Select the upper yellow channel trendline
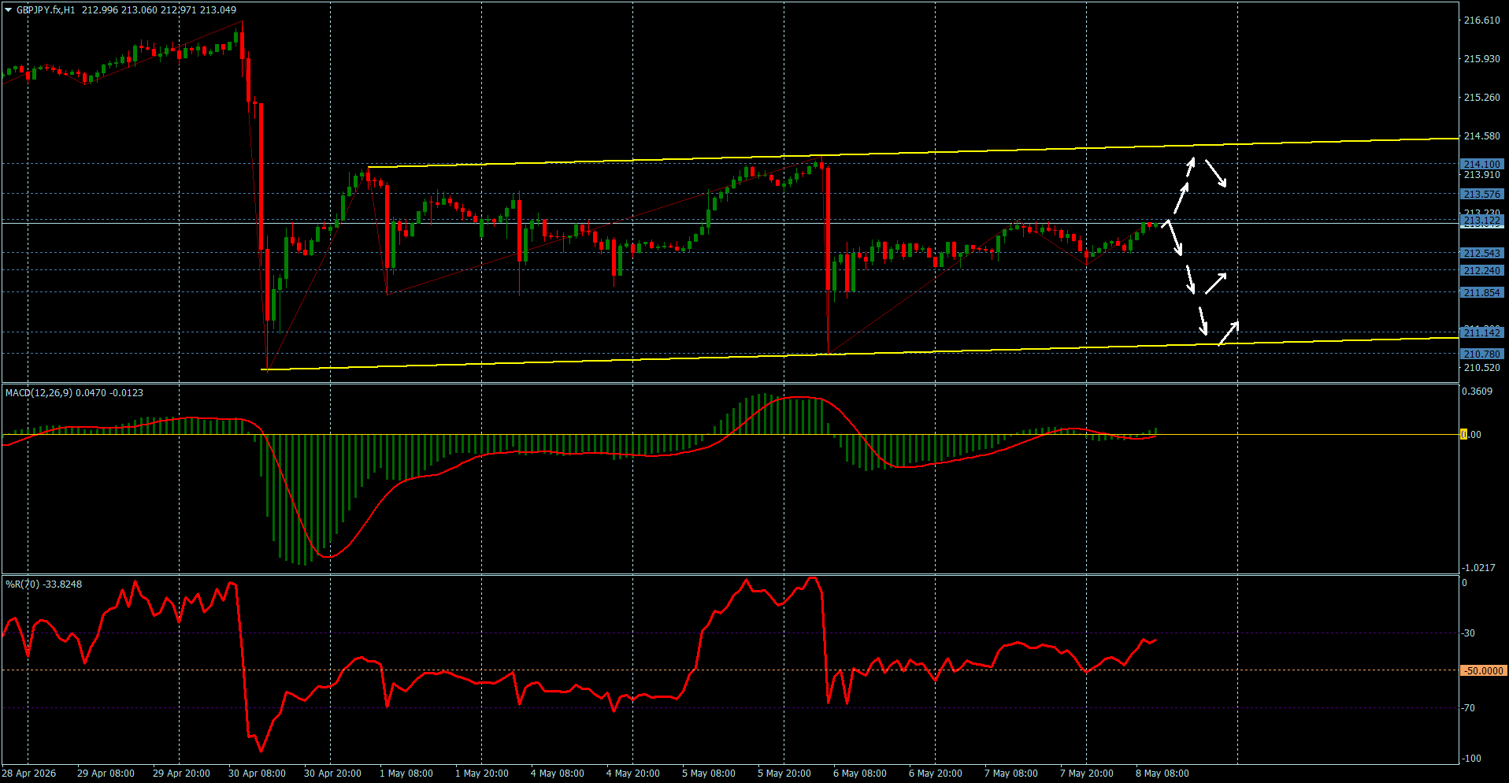The height and width of the screenshot is (783, 1509). tap(913, 152)
